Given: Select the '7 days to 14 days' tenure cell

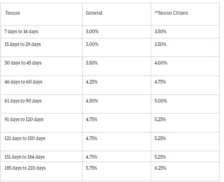Looking at the screenshot, I should pos(21,32).
